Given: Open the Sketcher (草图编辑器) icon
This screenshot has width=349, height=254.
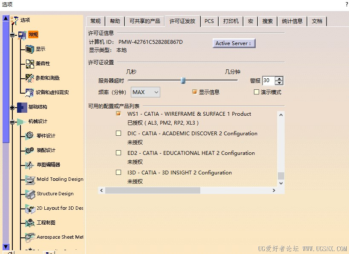Looking at the screenshot, I should point(29,165).
